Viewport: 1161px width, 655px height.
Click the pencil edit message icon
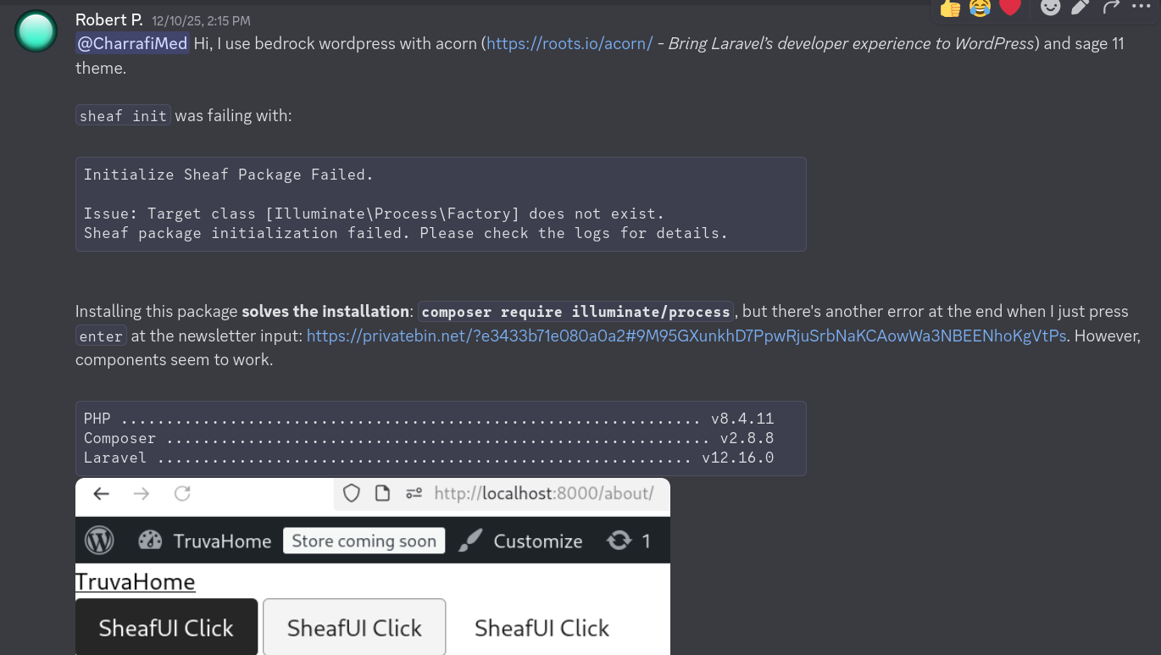tap(1080, 8)
